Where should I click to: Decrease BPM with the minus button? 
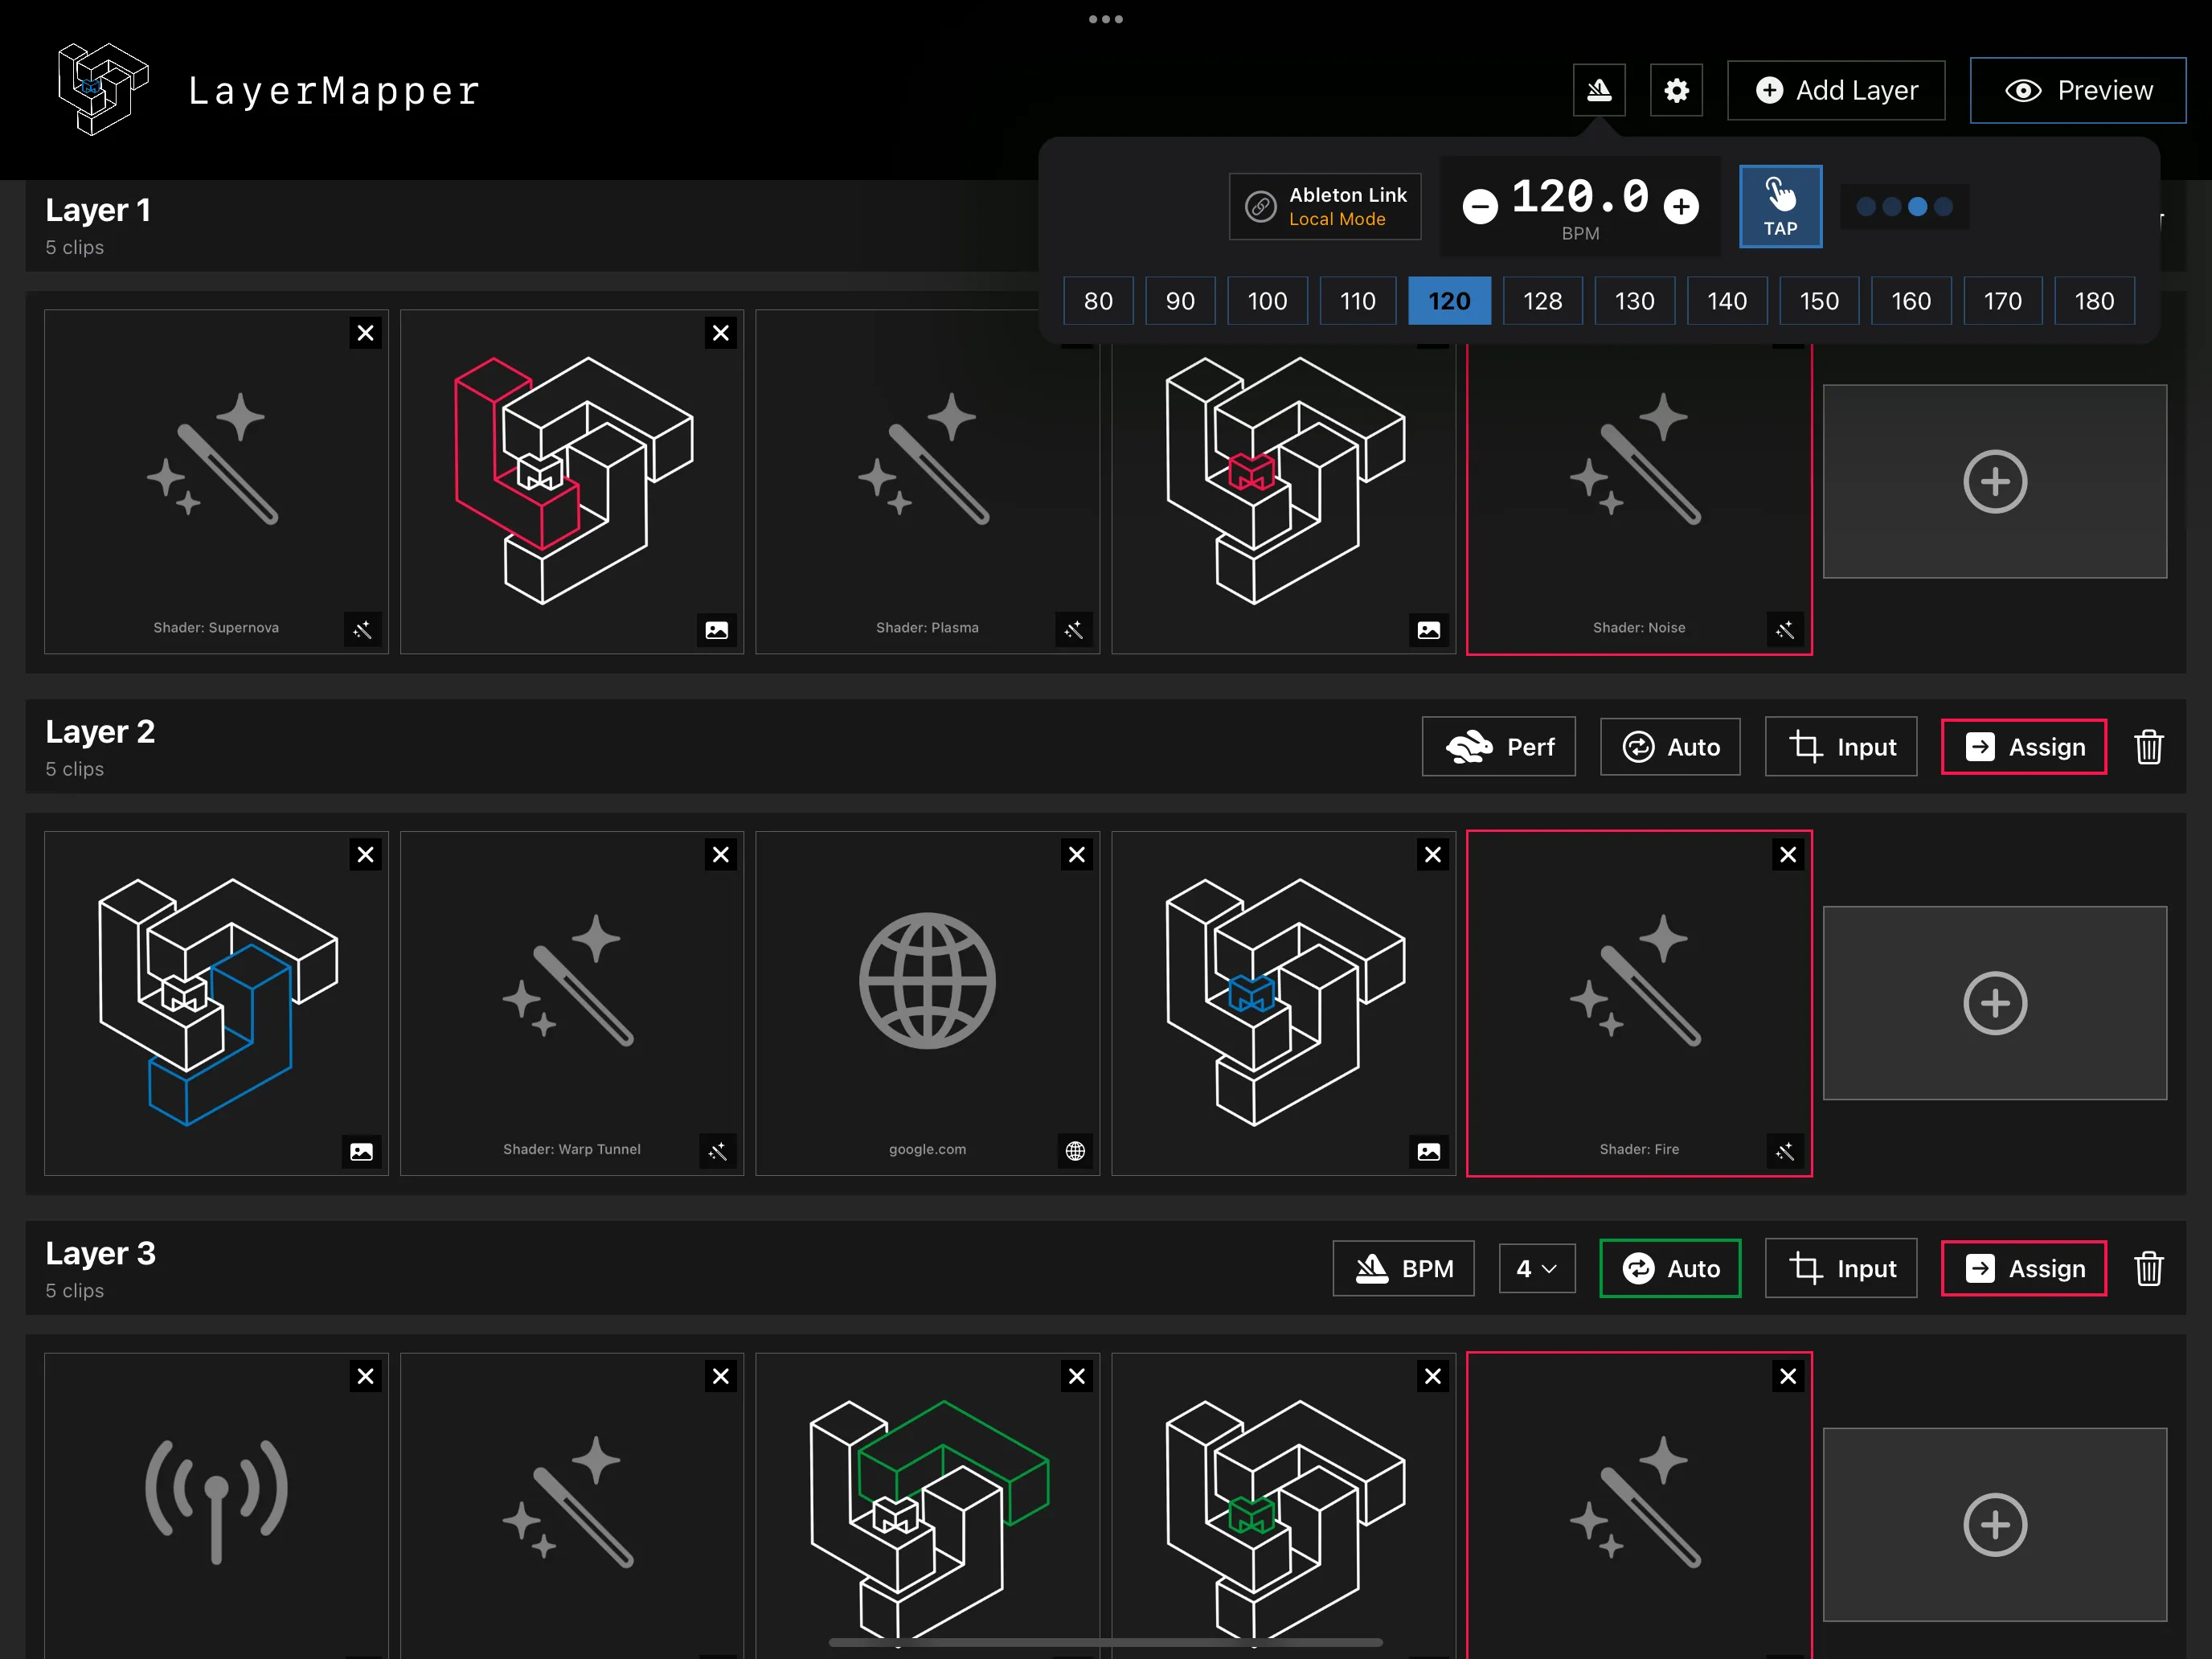tap(1480, 206)
